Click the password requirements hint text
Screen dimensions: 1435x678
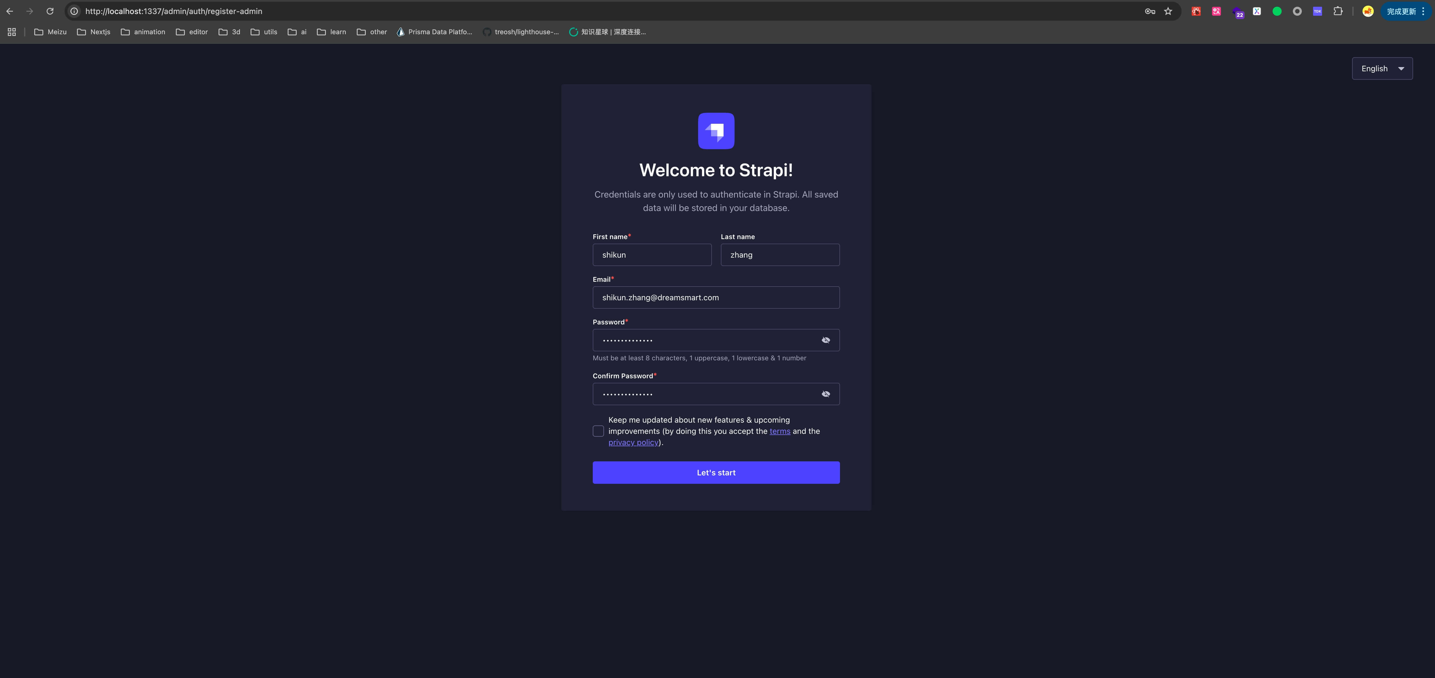coord(699,358)
